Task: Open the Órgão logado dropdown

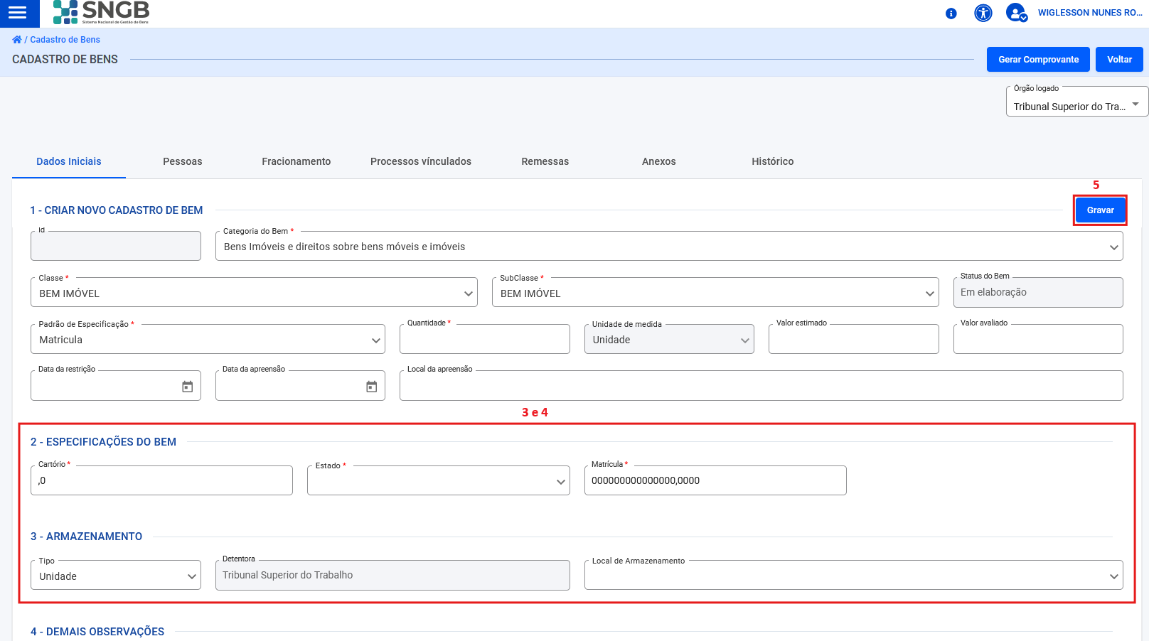Action: [x=1076, y=102]
